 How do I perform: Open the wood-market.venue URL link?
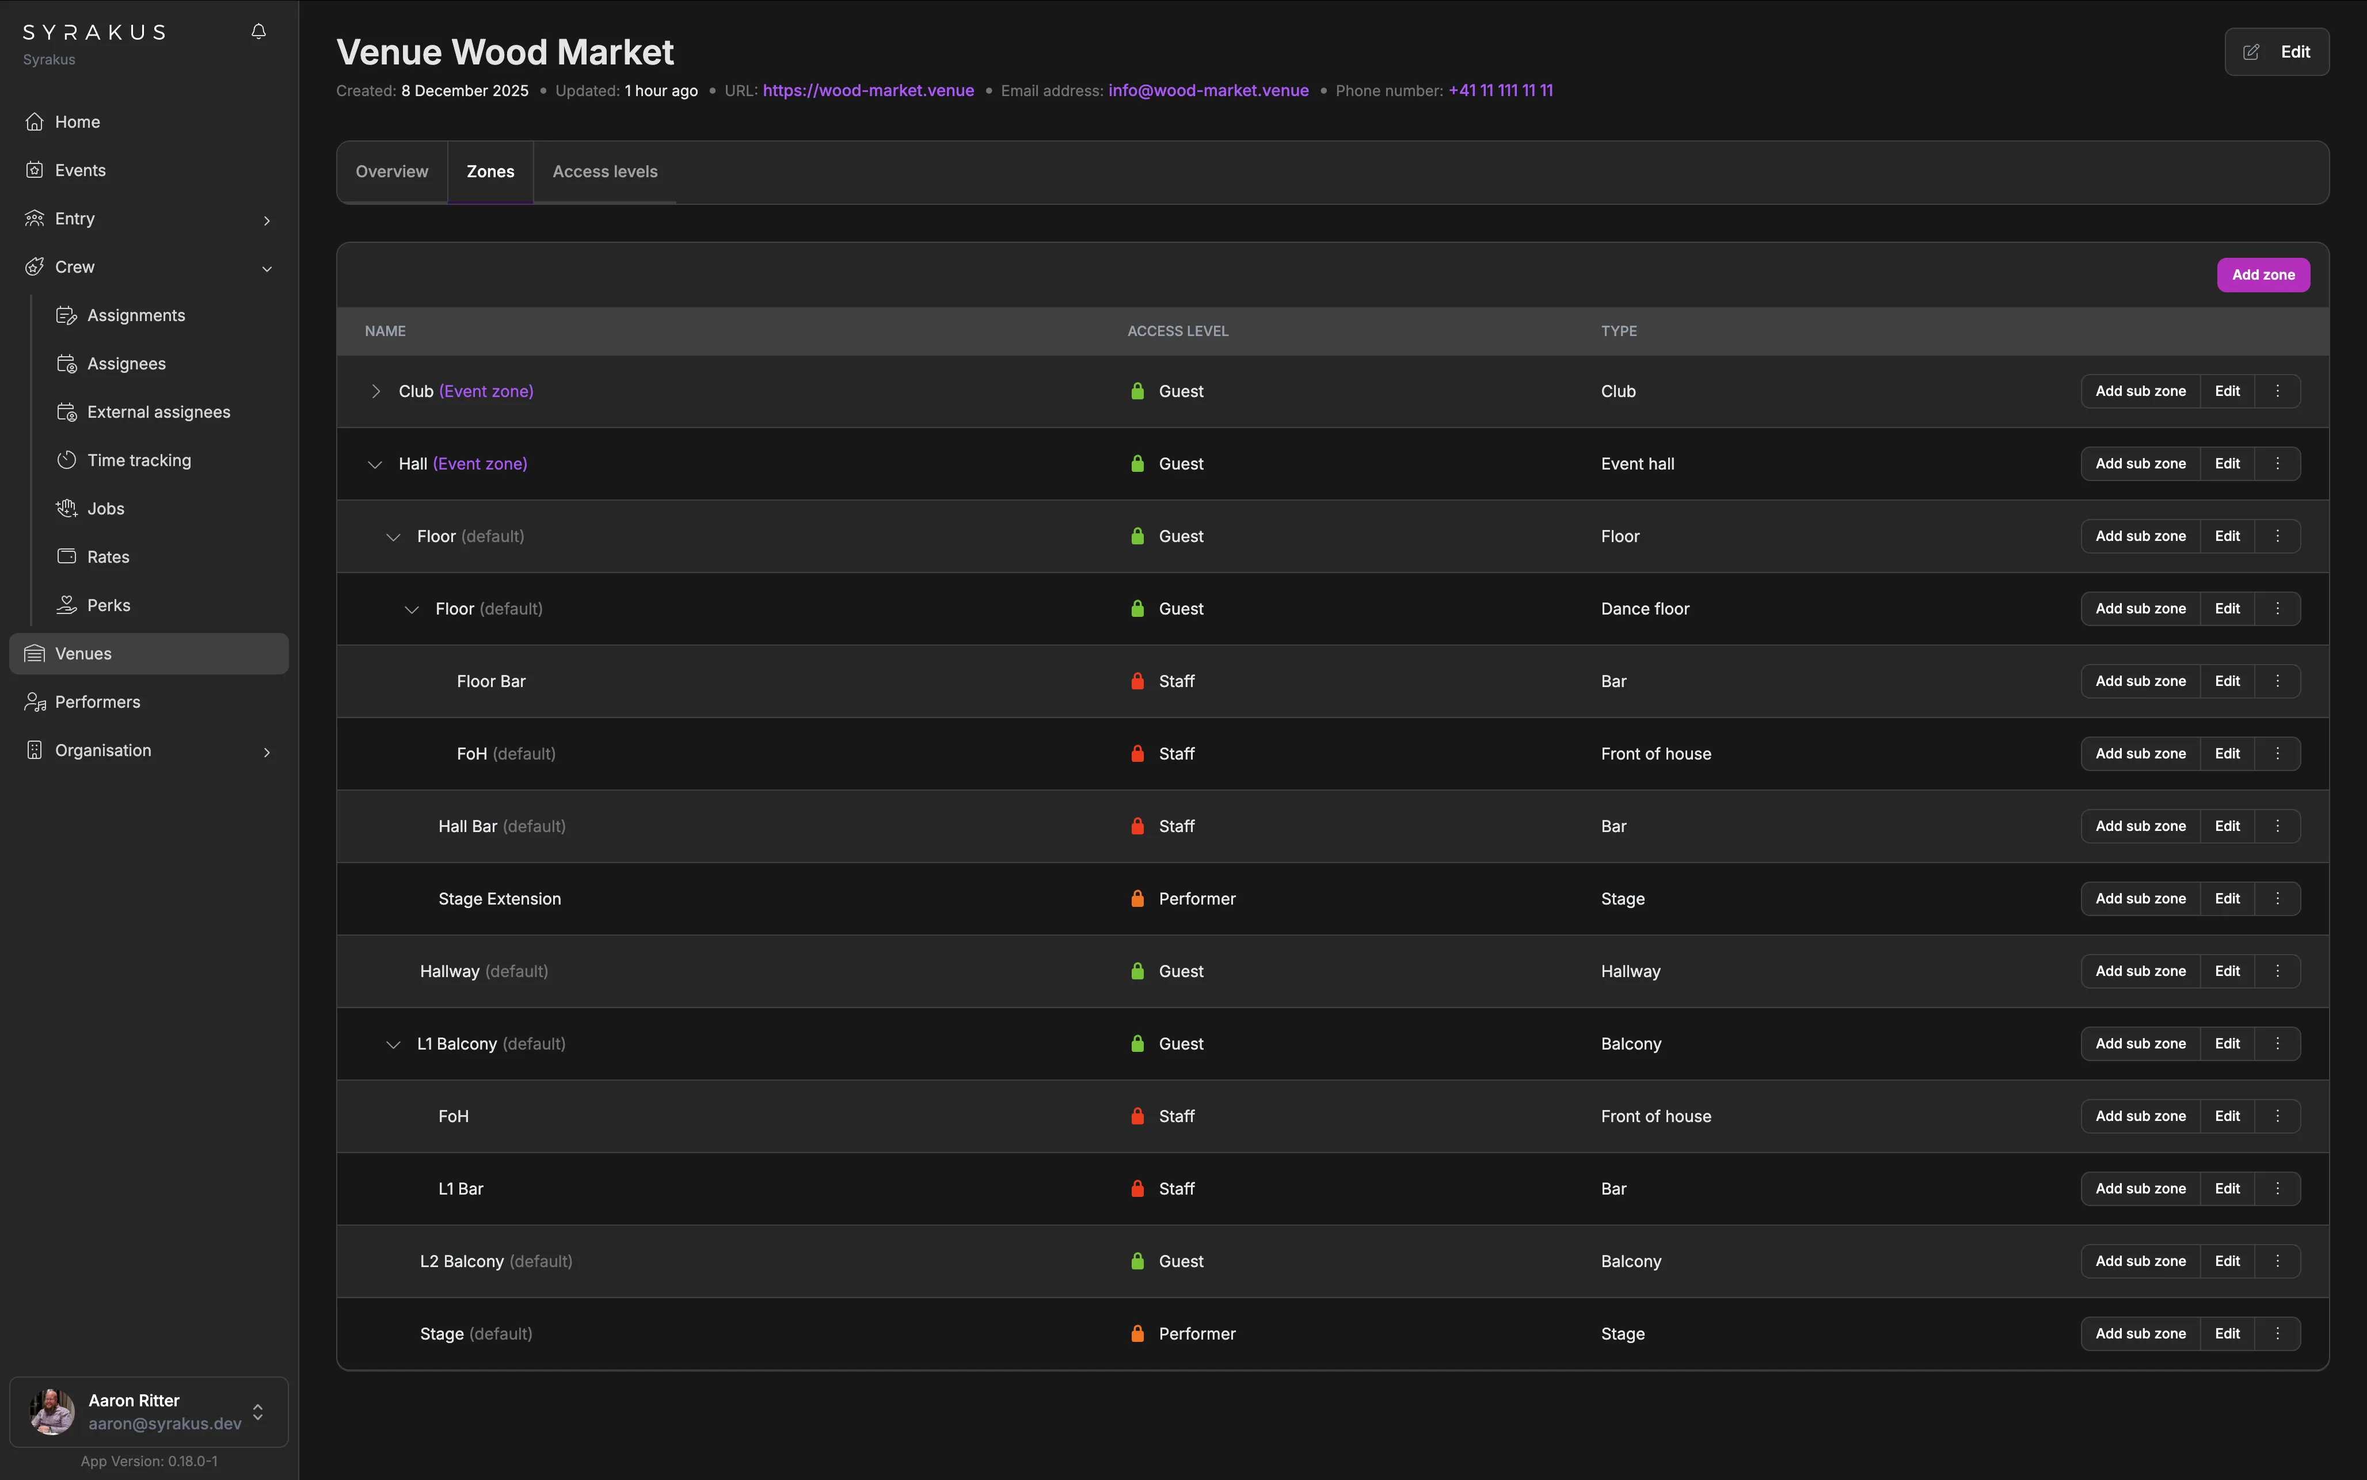[x=868, y=90]
